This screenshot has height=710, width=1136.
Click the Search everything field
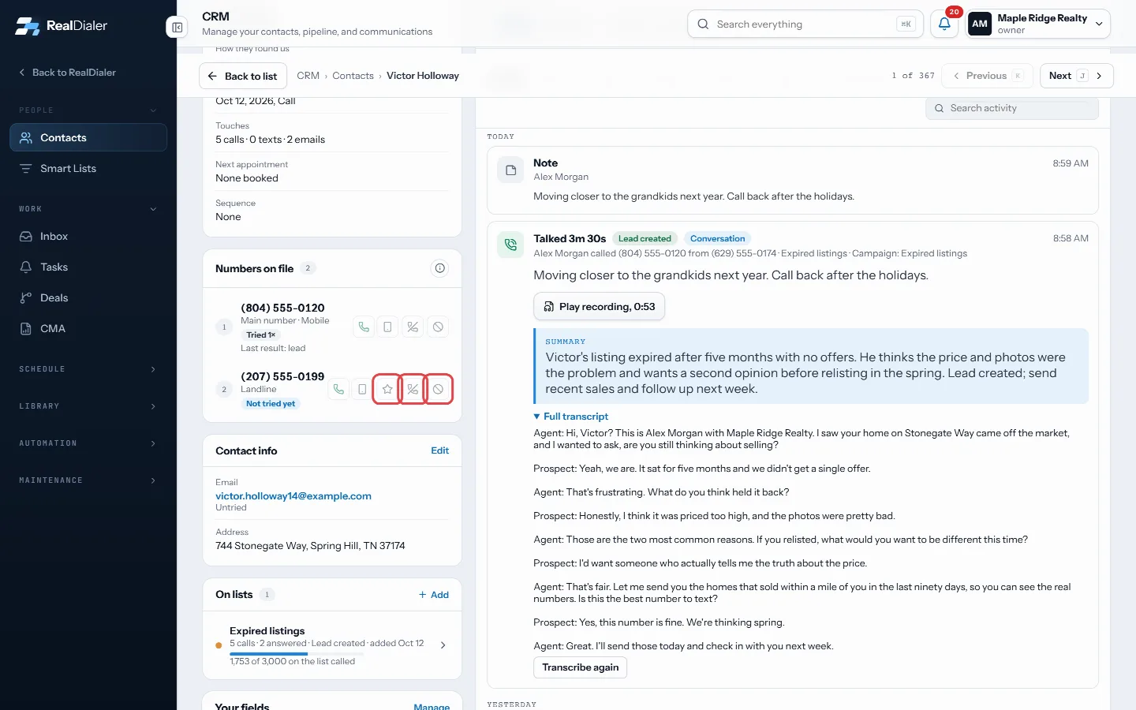(805, 24)
